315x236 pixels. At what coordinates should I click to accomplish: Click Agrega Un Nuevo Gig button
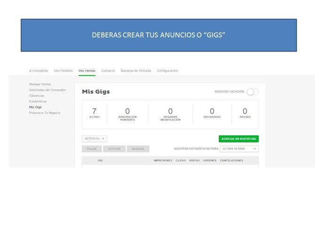[x=239, y=139]
